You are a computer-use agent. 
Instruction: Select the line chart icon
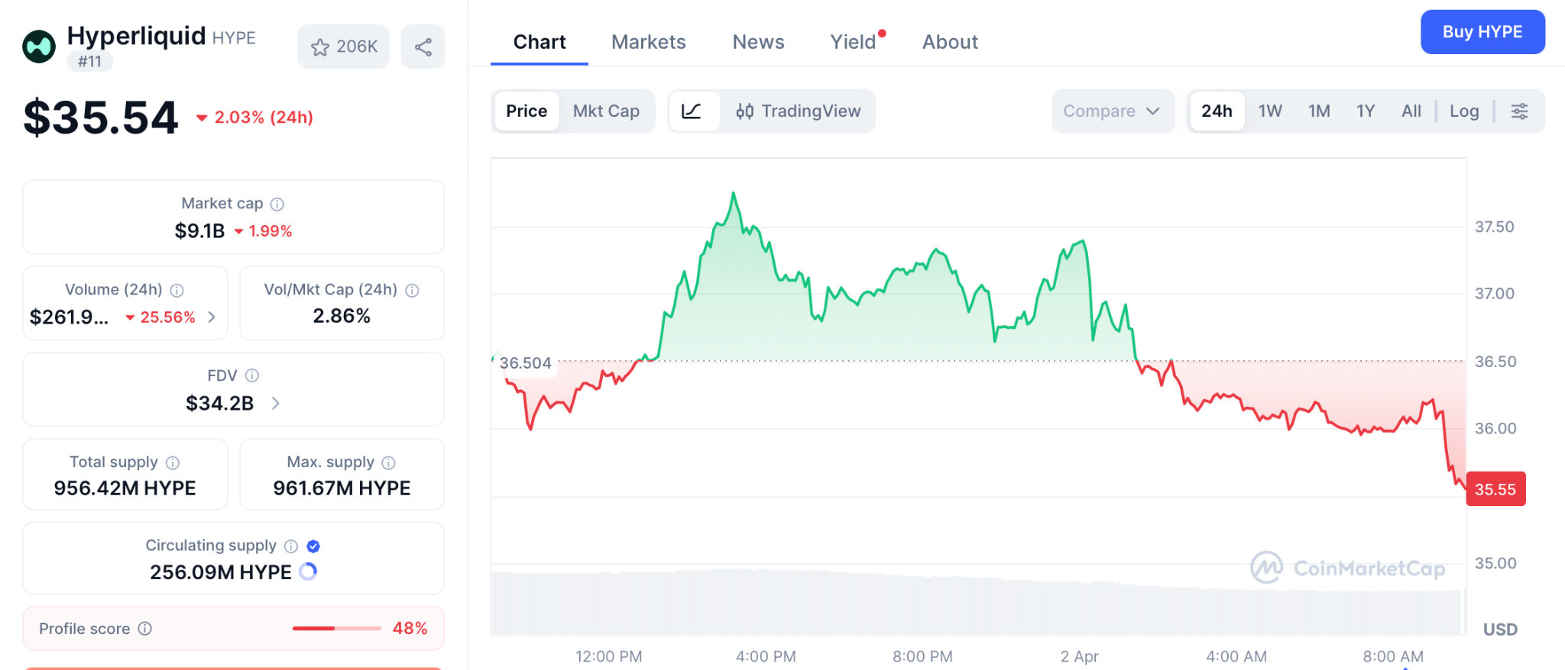click(x=692, y=111)
